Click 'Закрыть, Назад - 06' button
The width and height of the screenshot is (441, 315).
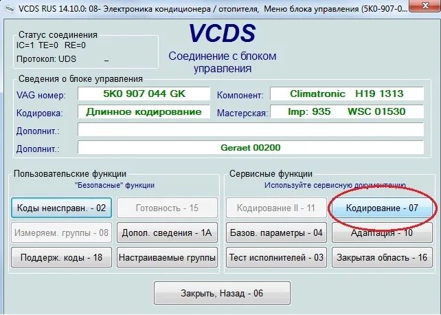[222, 293]
